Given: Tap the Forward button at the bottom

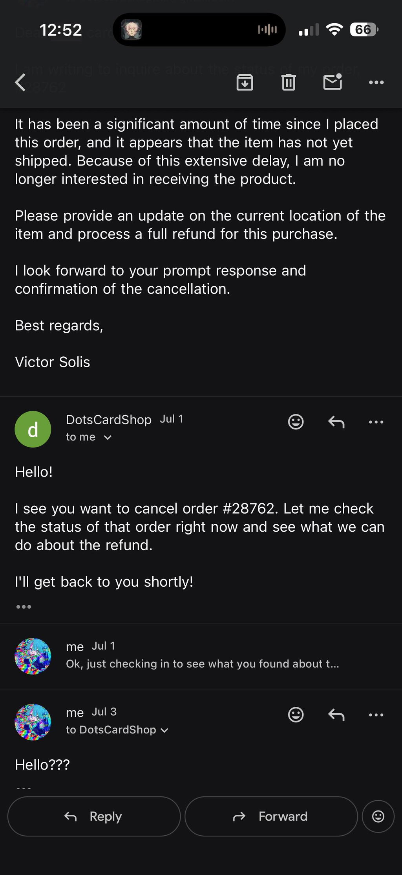Looking at the screenshot, I should 271,816.
